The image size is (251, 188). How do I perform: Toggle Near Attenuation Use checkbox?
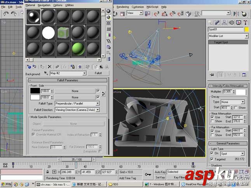pyautogui.click(x=212, y=117)
